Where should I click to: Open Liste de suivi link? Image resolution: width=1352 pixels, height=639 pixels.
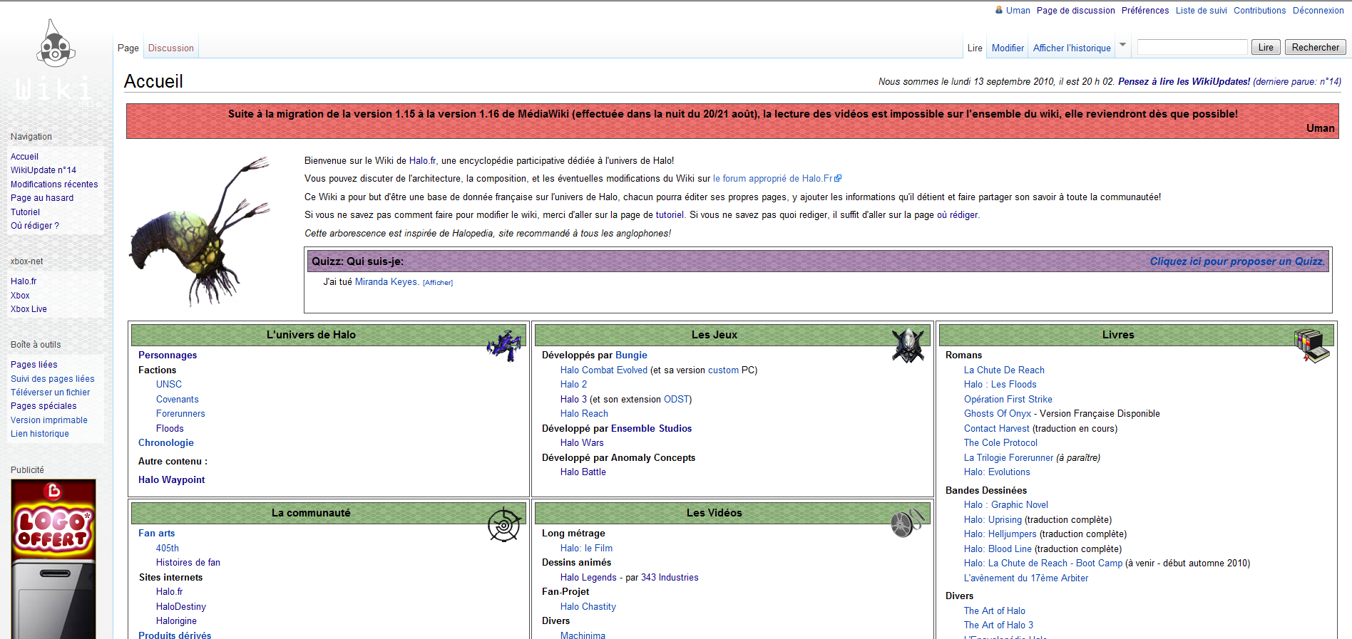coord(1202,11)
